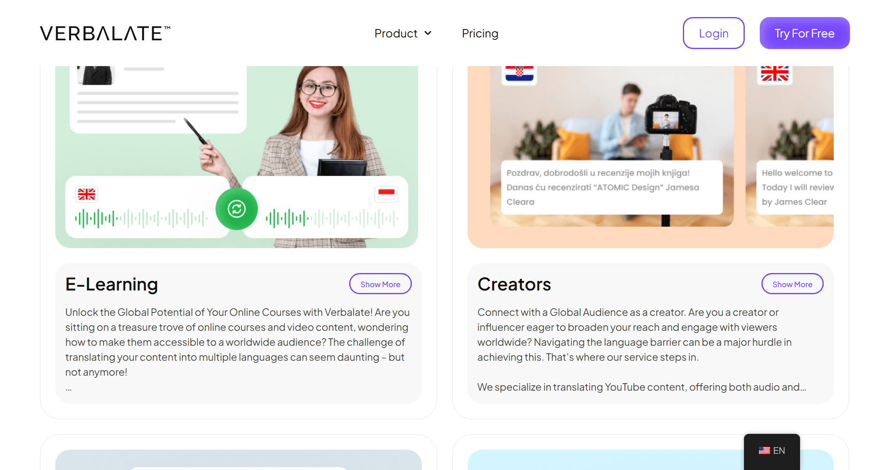Expand the Product dropdown chevron
This screenshot has height=470, width=889.
pos(428,33)
